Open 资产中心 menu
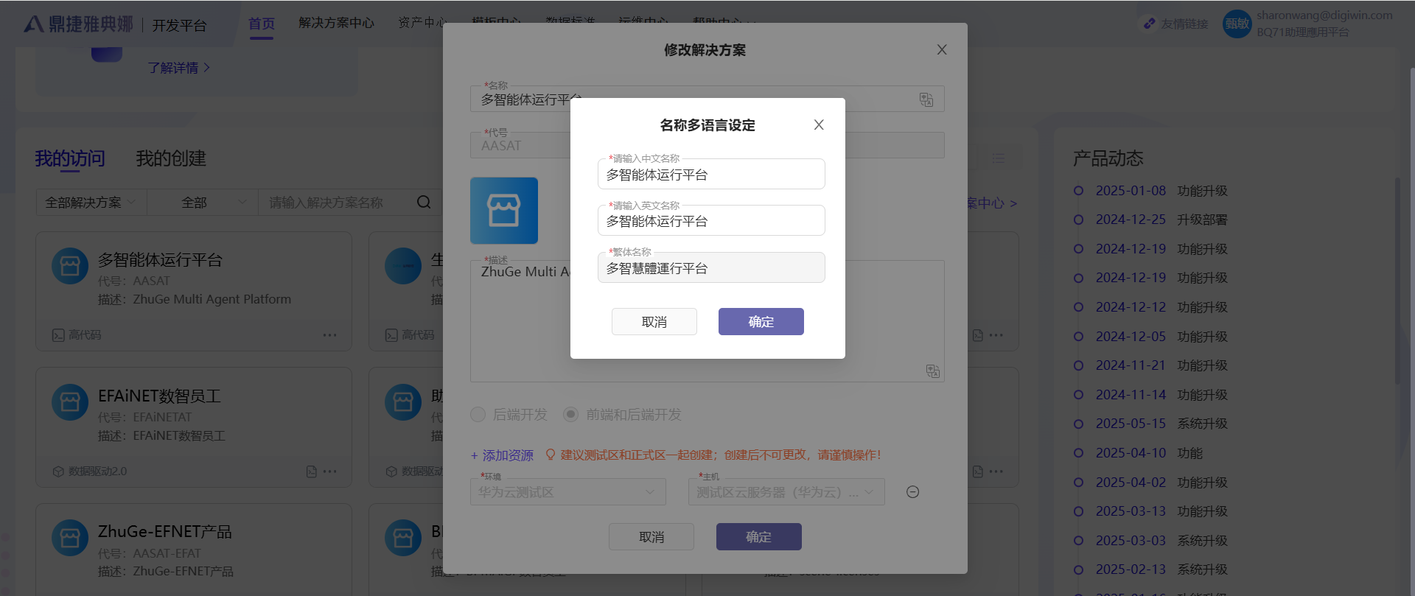This screenshot has width=1415, height=596. coord(422,23)
